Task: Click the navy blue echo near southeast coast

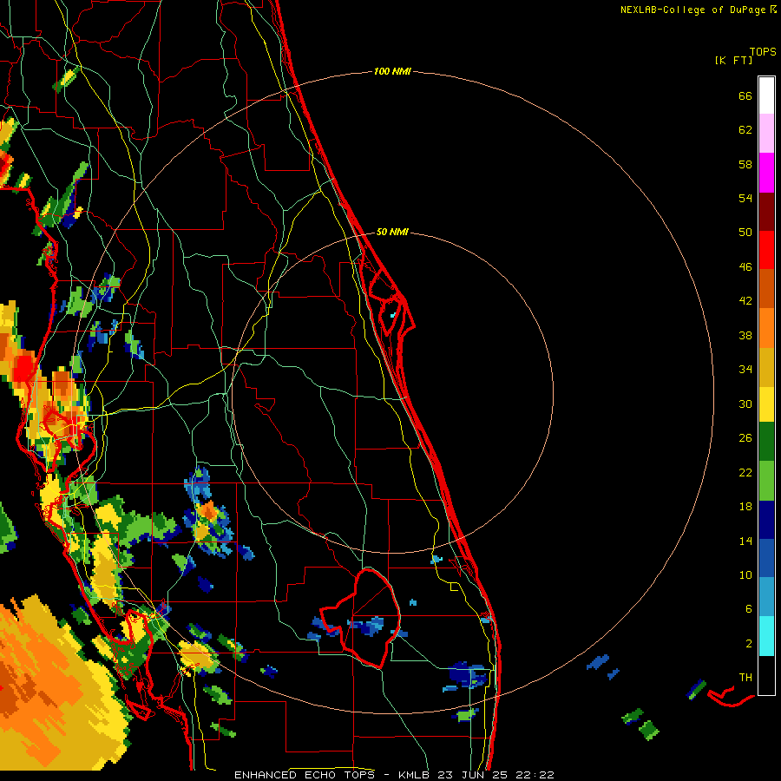Action: tap(466, 674)
